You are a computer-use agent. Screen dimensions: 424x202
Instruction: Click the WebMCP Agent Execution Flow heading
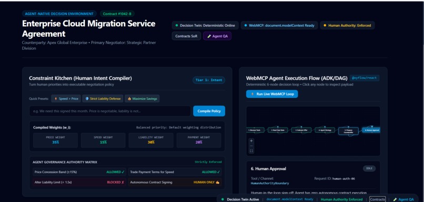coord(297,78)
